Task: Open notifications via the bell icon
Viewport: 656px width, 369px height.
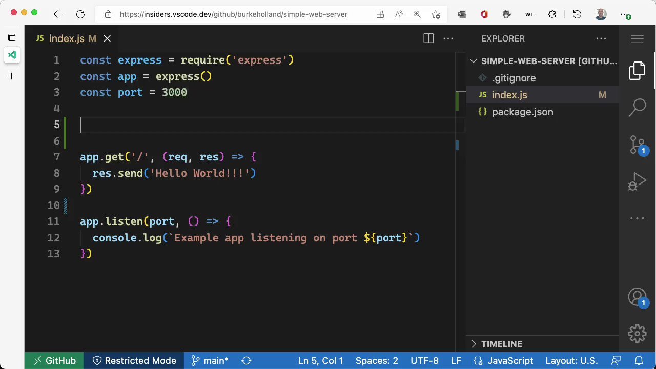Action: coord(639,360)
